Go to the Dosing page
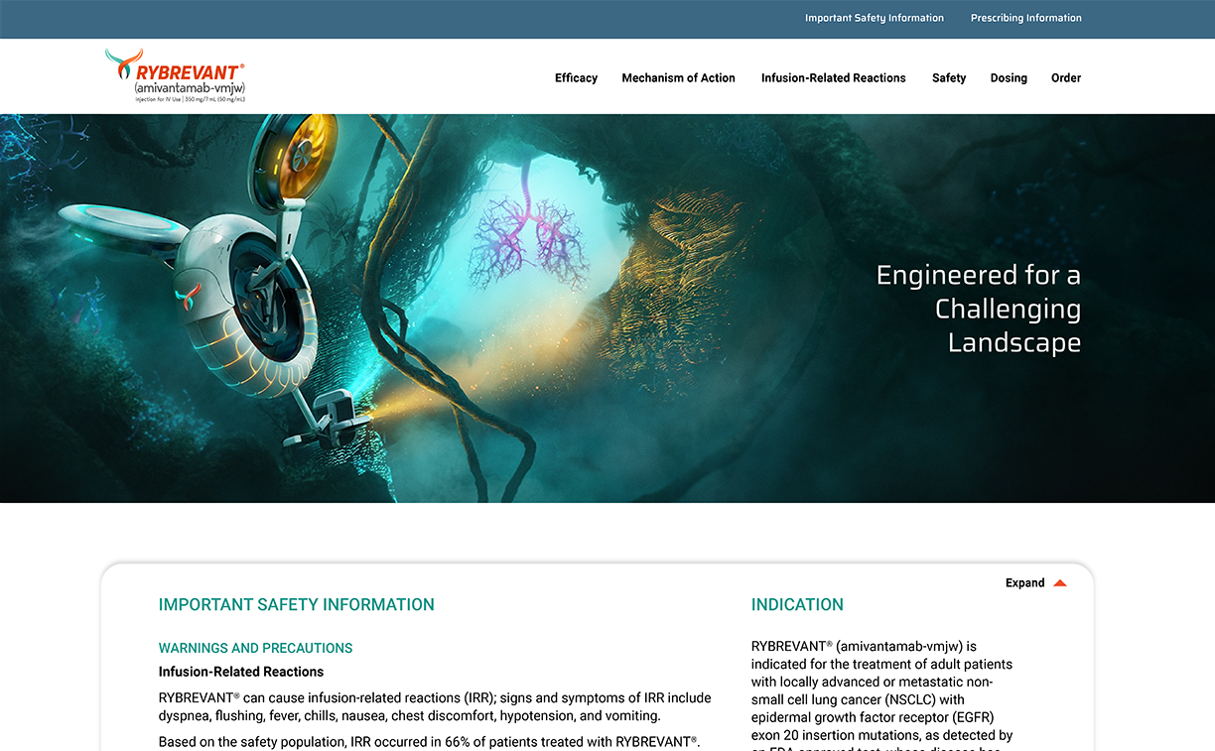This screenshot has height=751, width=1215. point(1009,77)
